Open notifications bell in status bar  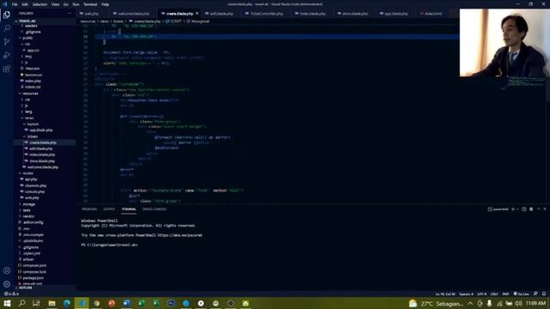click(544, 294)
